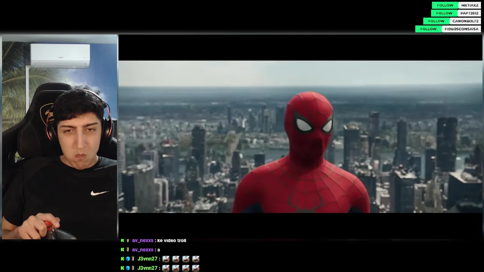The image size is (484, 272).
Task: Click the streamer webcam feed
Action: coord(60,137)
